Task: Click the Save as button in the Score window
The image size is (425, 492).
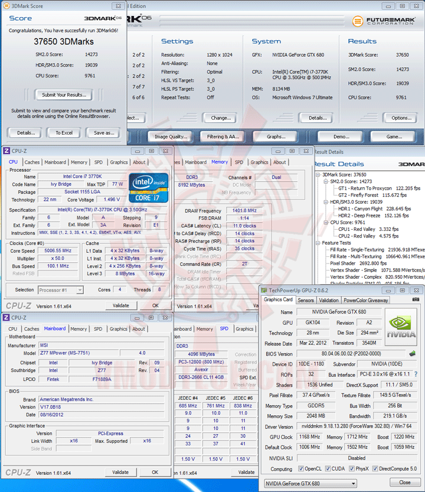Action: (x=104, y=133)
